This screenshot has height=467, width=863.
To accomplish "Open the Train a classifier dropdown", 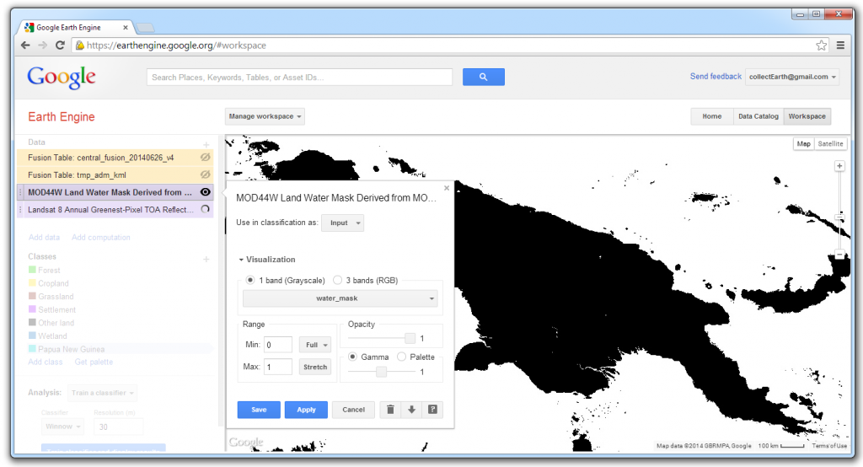I will coord(102,393).
